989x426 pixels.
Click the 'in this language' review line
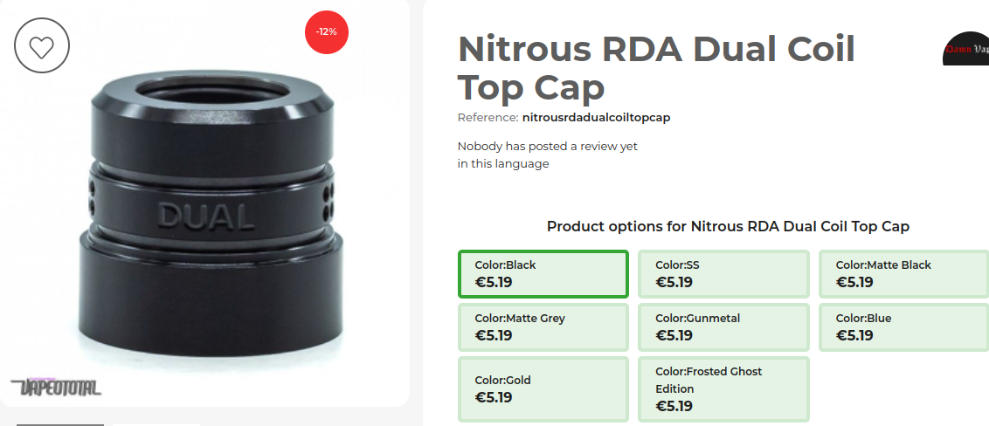503,164
